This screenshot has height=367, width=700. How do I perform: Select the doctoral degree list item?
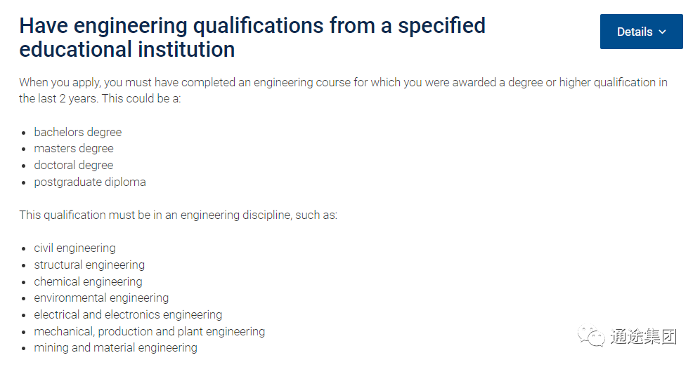coord(74,166)
